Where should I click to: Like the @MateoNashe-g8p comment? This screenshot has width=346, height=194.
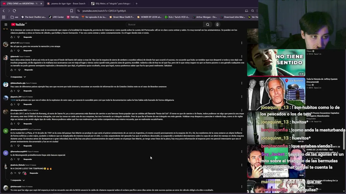pos(11,91)
